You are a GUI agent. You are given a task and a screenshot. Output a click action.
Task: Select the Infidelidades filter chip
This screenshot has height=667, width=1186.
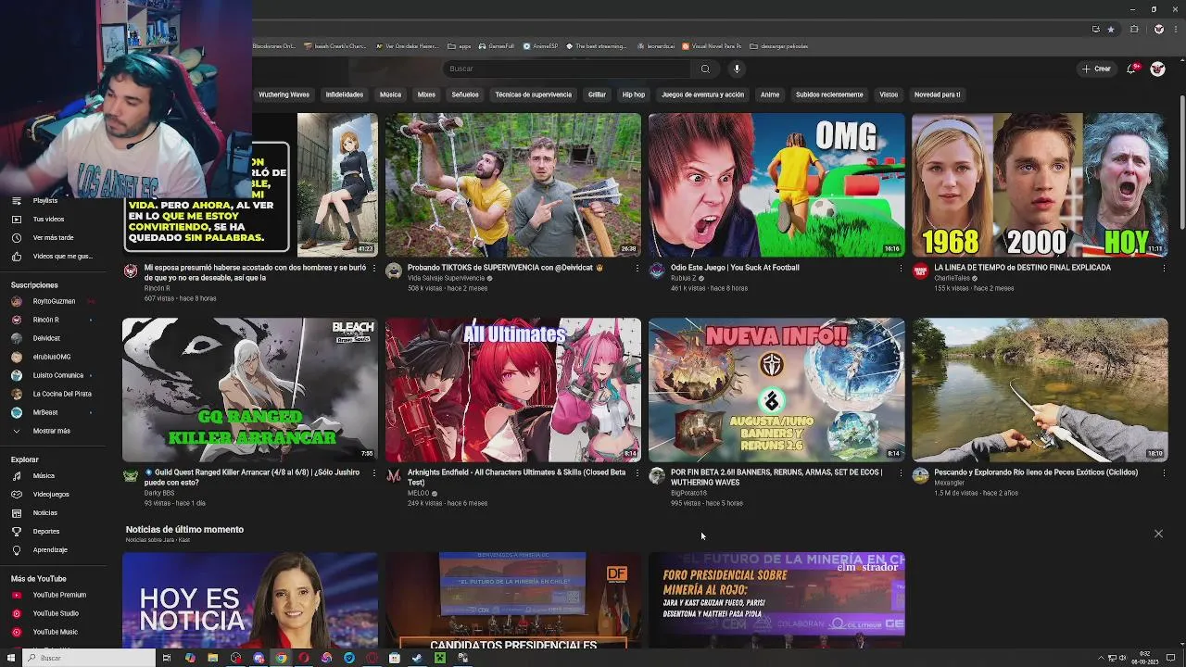pyautogui.click(x=345, y=94)
